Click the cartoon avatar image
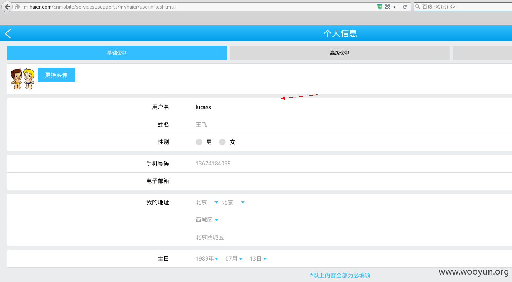The height and width of the screenshot is (282, 512). click(22, 79)
